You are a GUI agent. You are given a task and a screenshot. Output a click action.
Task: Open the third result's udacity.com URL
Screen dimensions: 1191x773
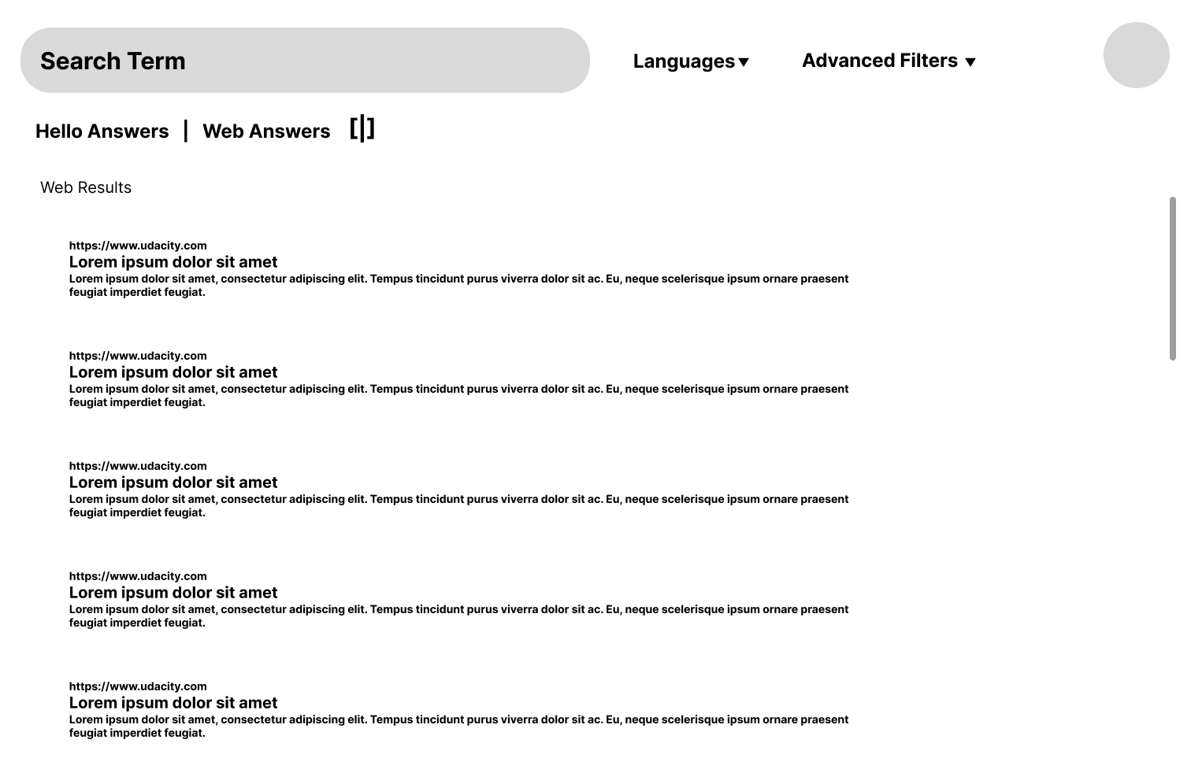click(138, 466)
